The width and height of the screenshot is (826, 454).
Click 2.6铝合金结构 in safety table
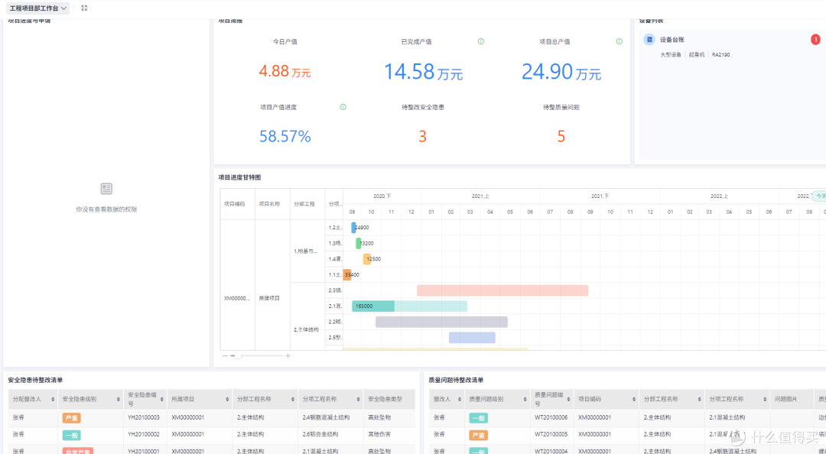point(320,435)
